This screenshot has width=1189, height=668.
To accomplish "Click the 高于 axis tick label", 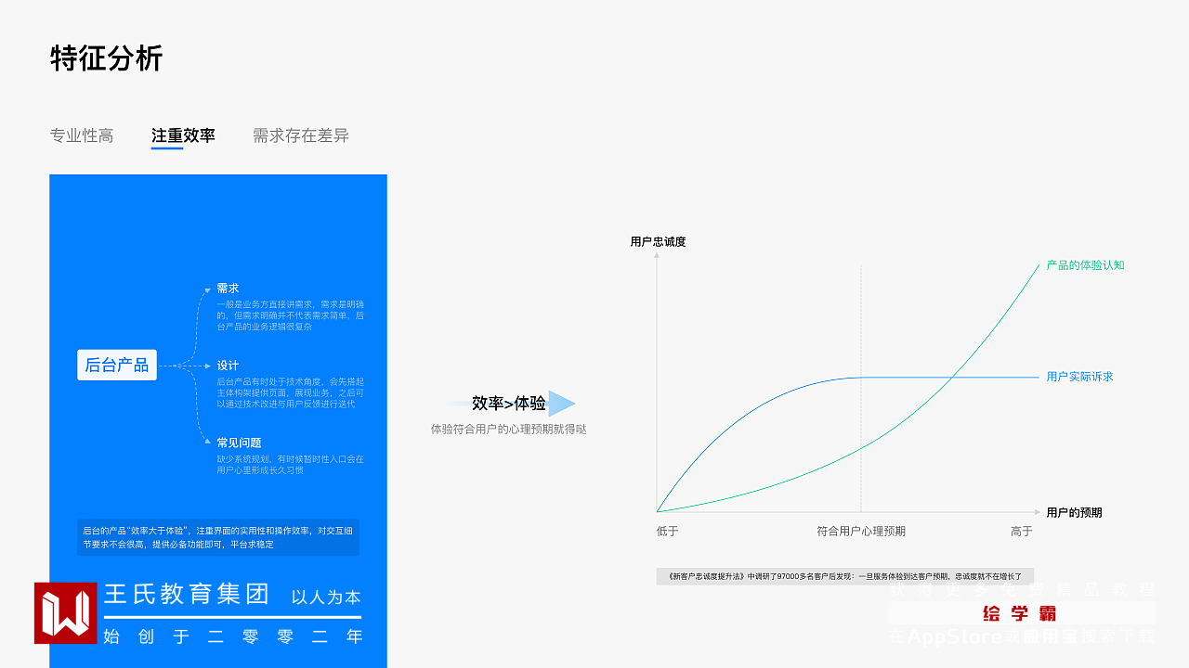I will coord(1022,532).
